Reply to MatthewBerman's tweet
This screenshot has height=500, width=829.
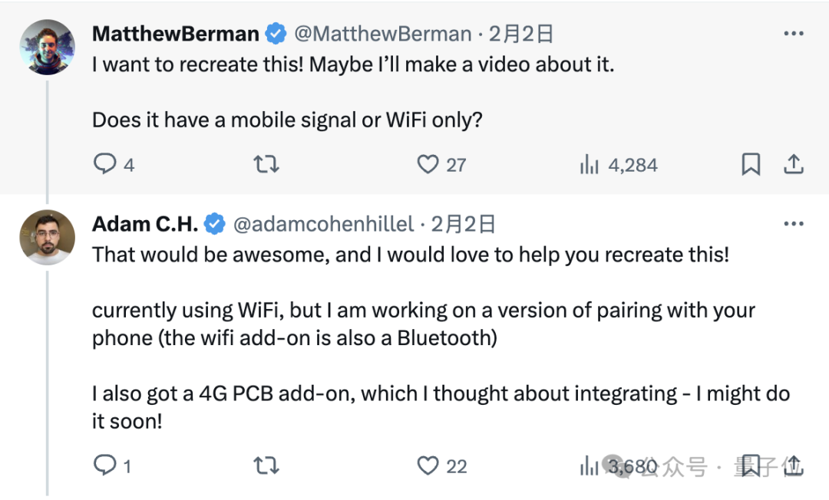(104, 164)
